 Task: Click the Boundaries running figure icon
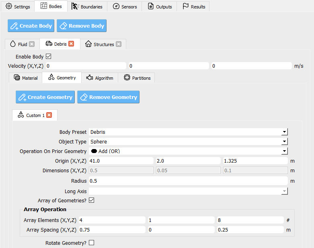click(x=75, y=6)
